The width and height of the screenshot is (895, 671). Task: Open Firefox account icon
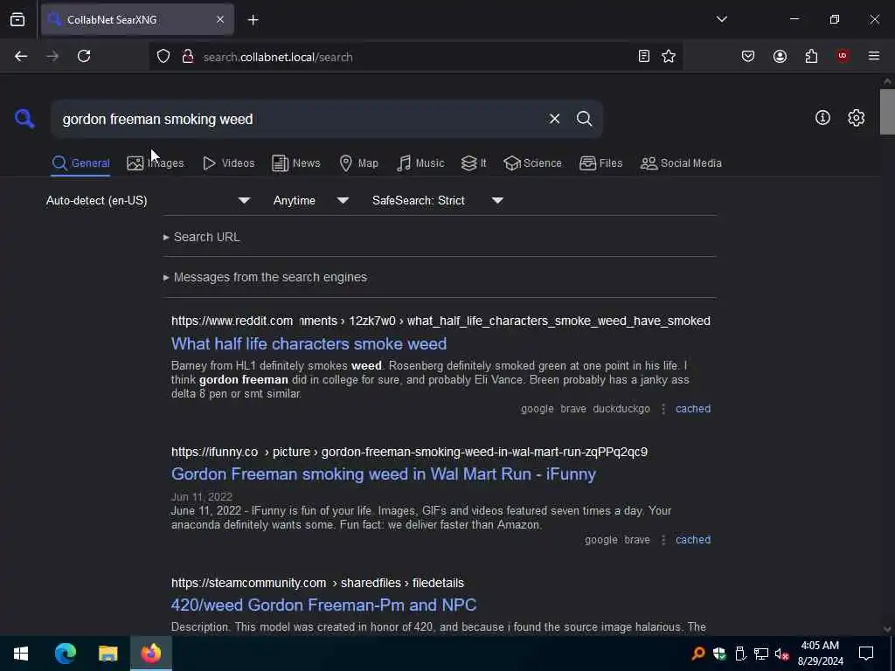(x=780, y=56)
